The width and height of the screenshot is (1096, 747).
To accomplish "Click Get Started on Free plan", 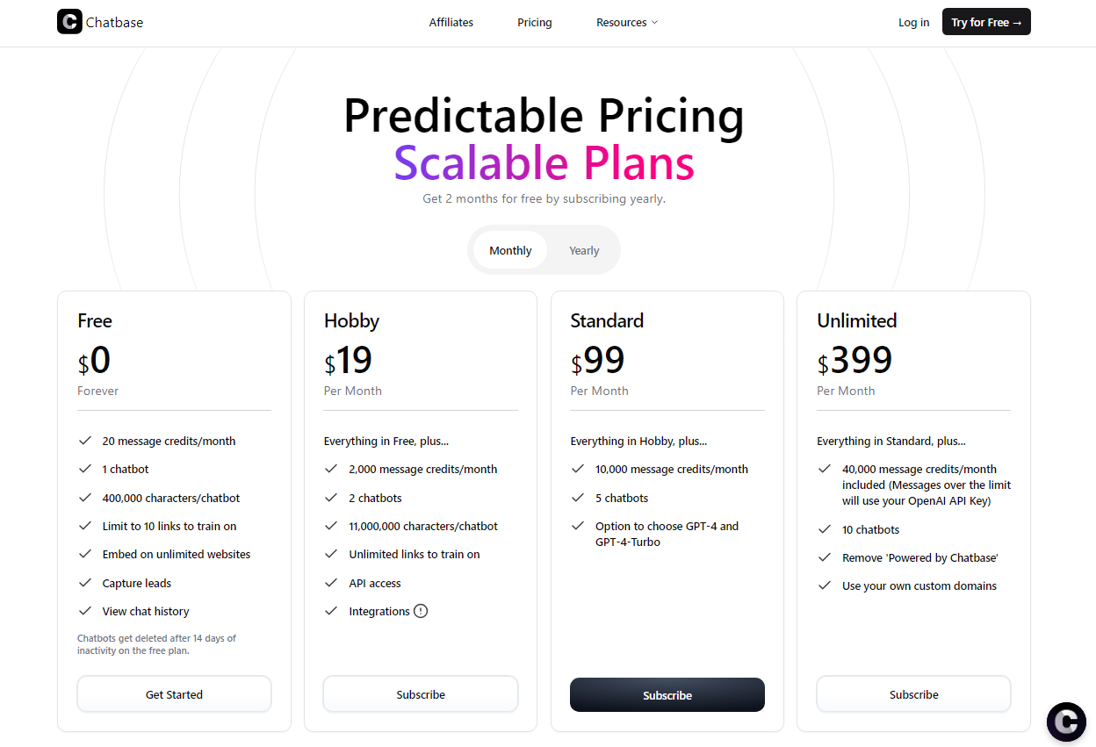I will coord(174,694).
